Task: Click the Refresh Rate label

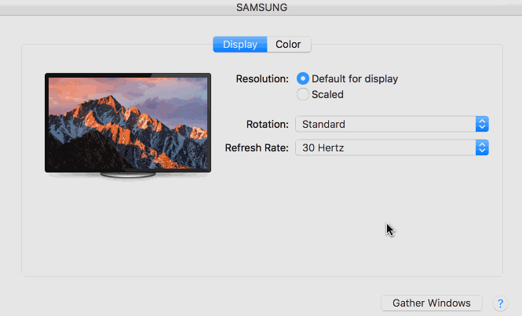Action: (257, 147)
